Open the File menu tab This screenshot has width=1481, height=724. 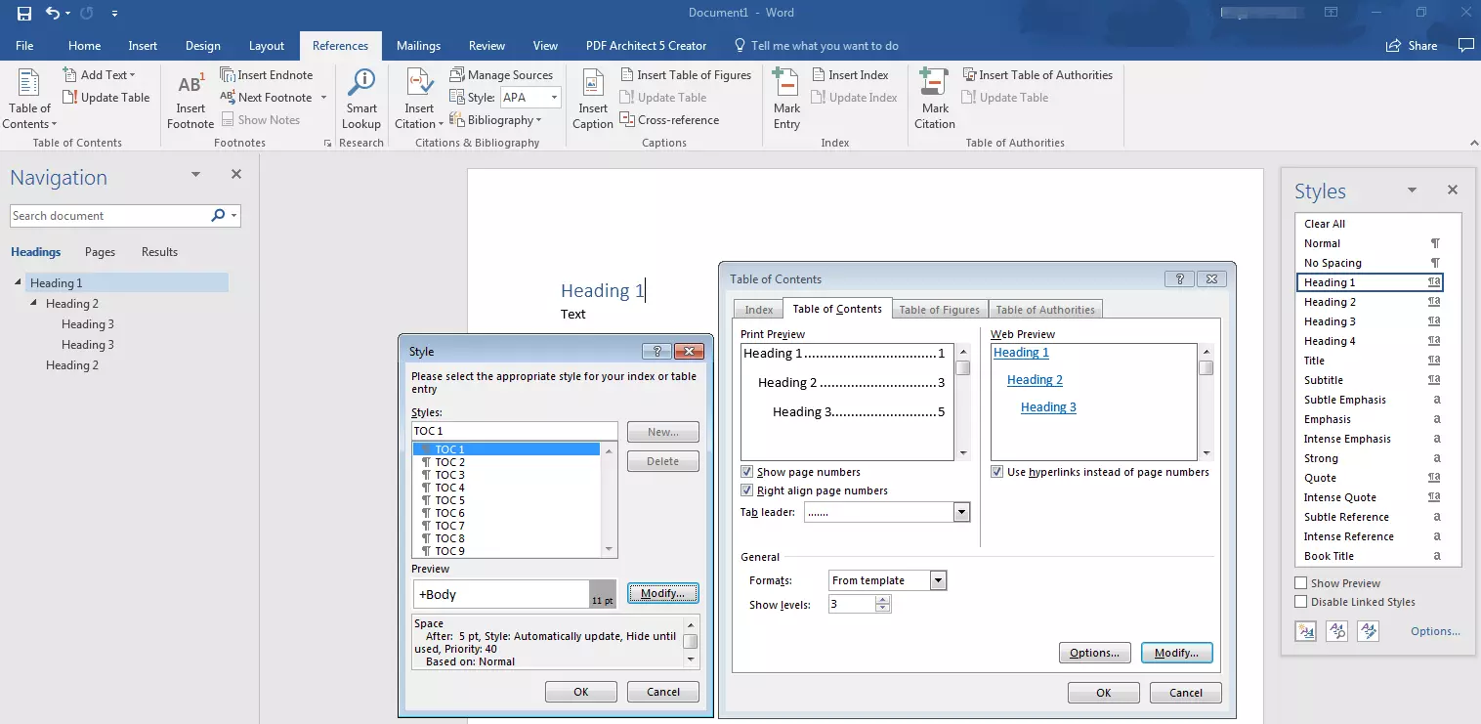(x=24, y=46)
